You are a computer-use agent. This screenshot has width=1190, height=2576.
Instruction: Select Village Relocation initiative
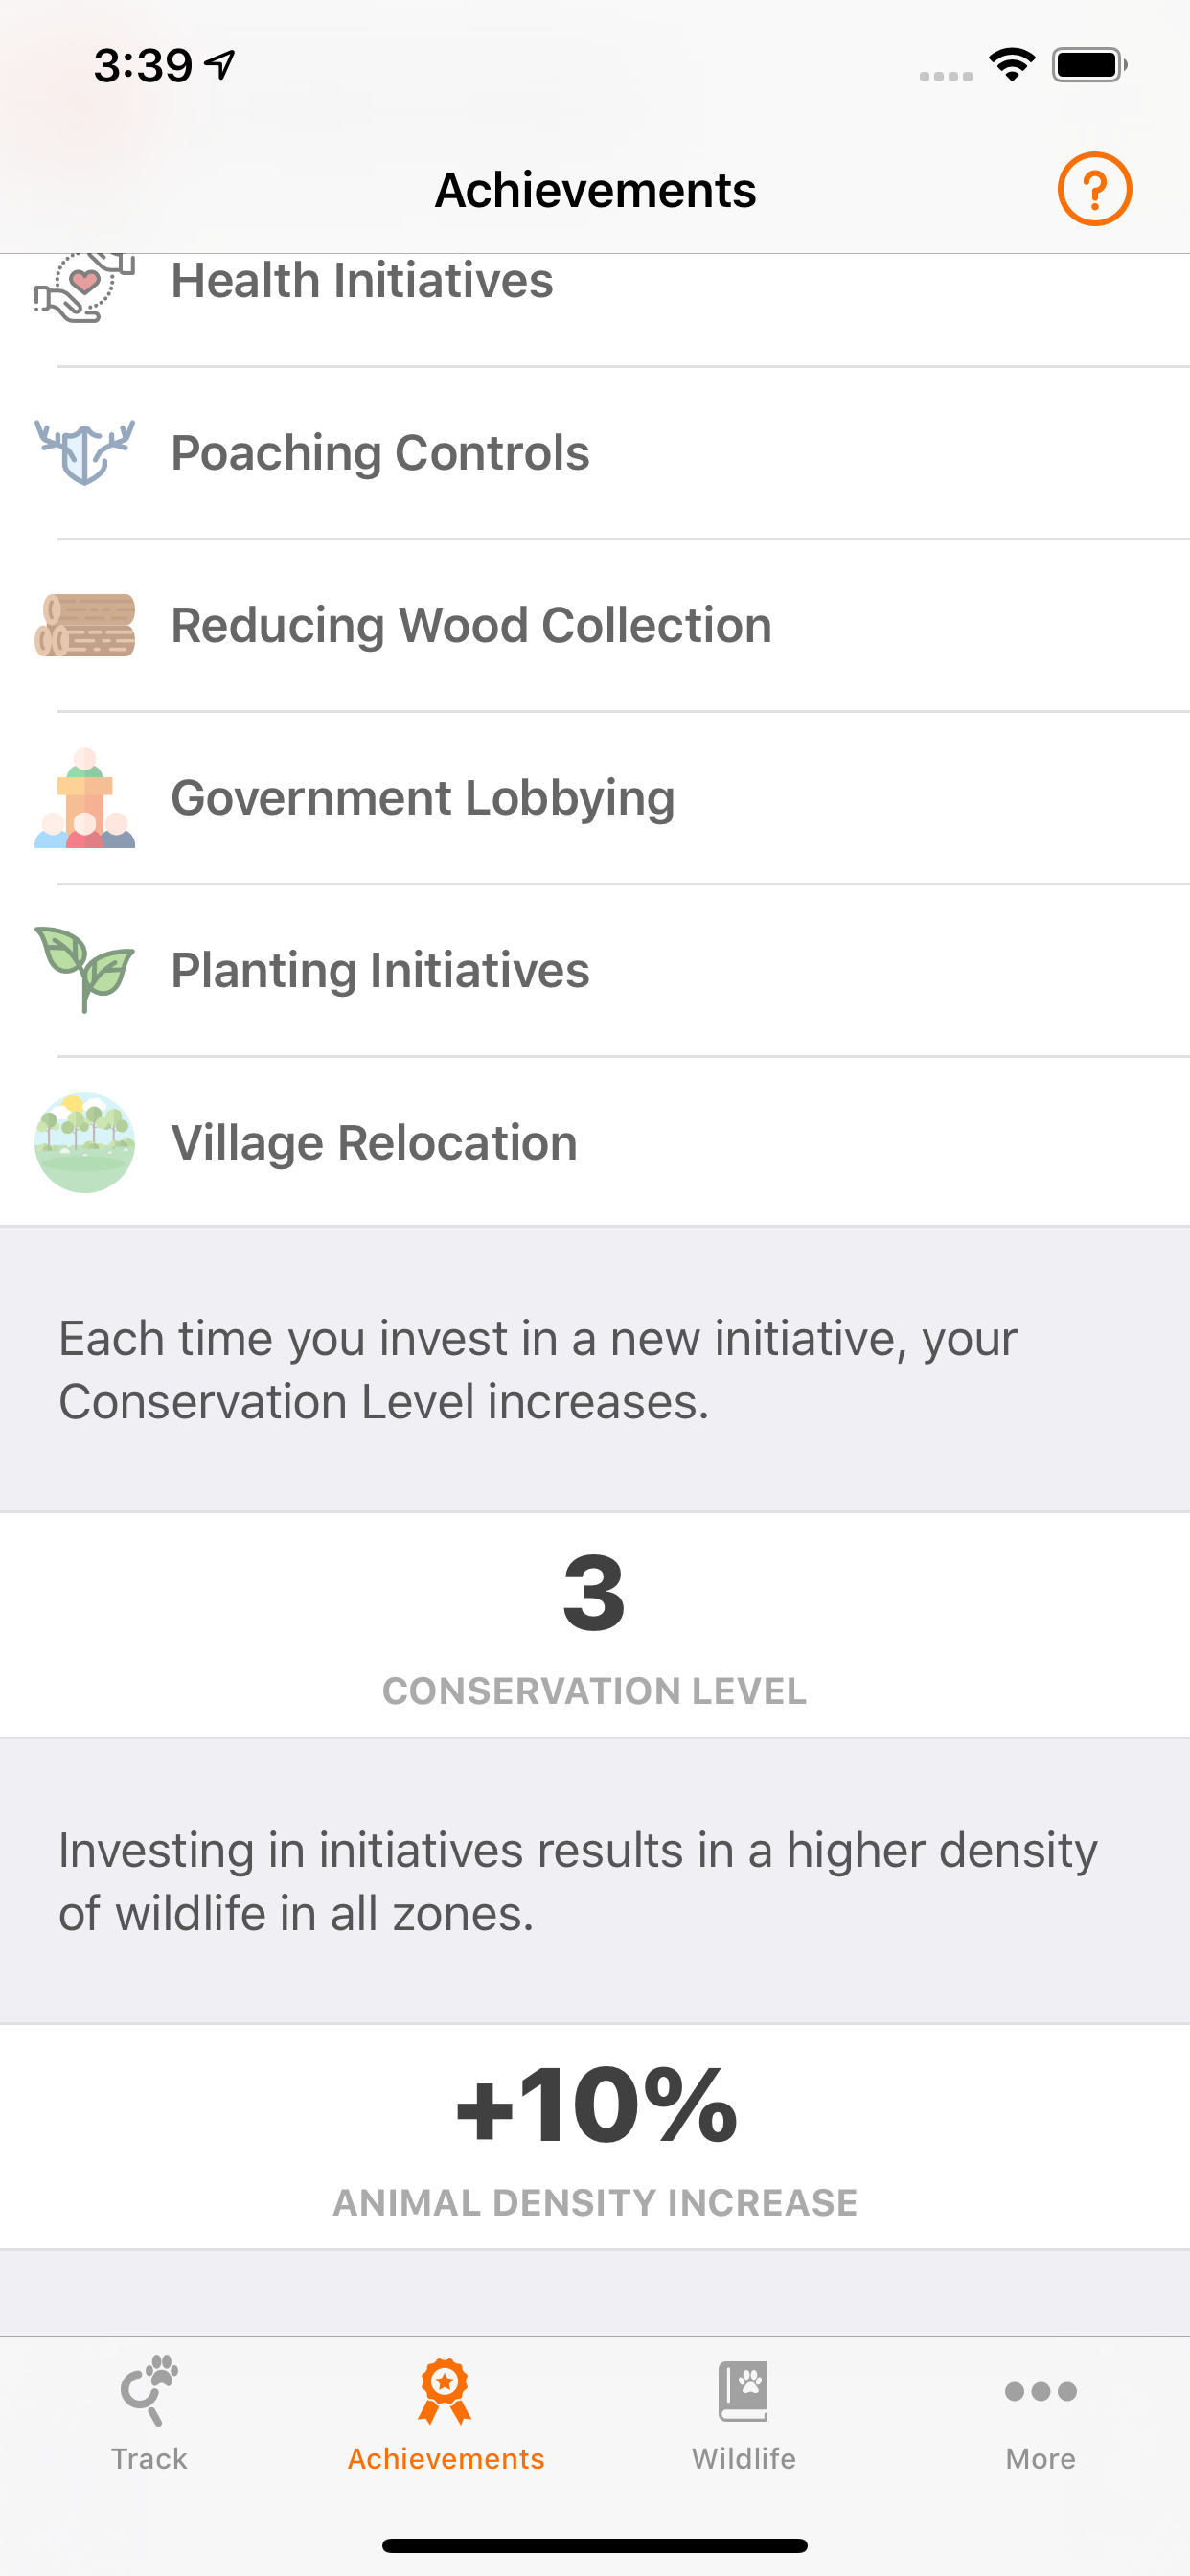pyautogui.click(x=595, y=1142)
